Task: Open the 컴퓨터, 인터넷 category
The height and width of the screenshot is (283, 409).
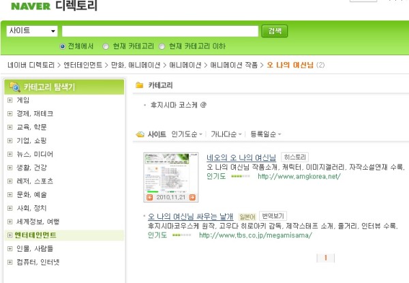Action: pos(37,262)
